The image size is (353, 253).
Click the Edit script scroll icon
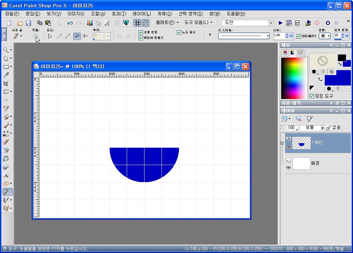(289, 23)
